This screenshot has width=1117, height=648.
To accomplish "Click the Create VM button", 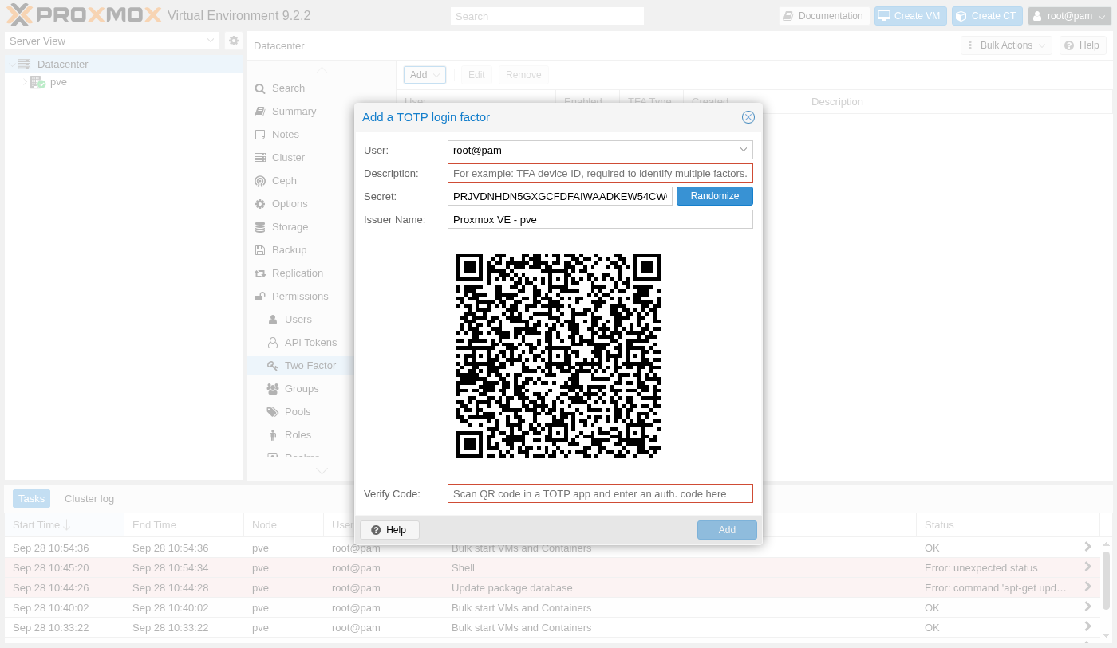I will [x=910, y=16].
